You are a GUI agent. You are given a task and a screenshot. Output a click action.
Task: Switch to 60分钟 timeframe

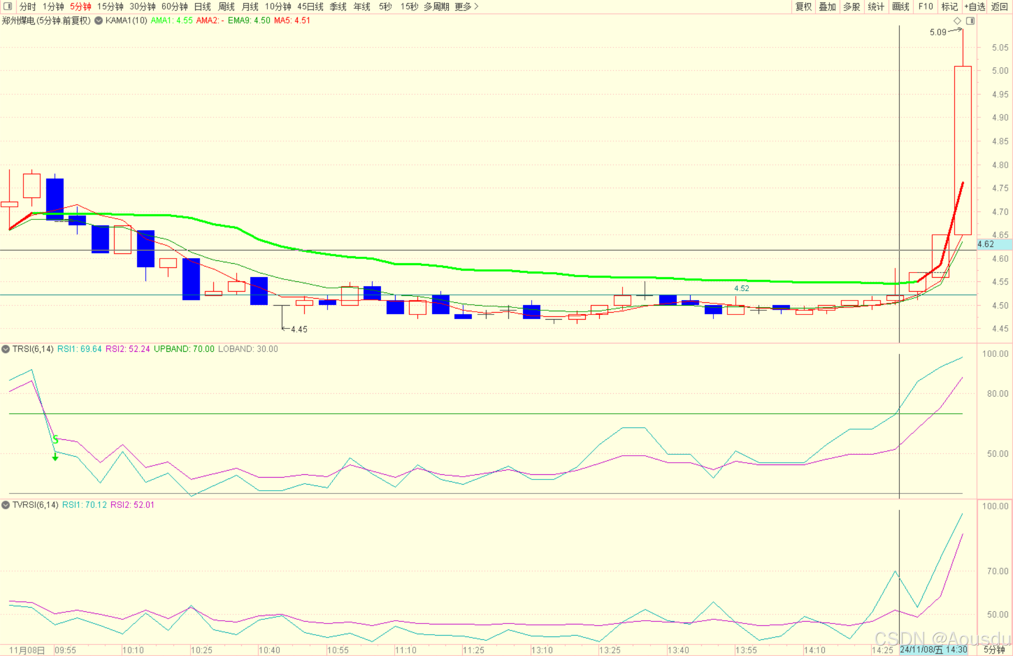pyautogui.click(x=174, y=7)
